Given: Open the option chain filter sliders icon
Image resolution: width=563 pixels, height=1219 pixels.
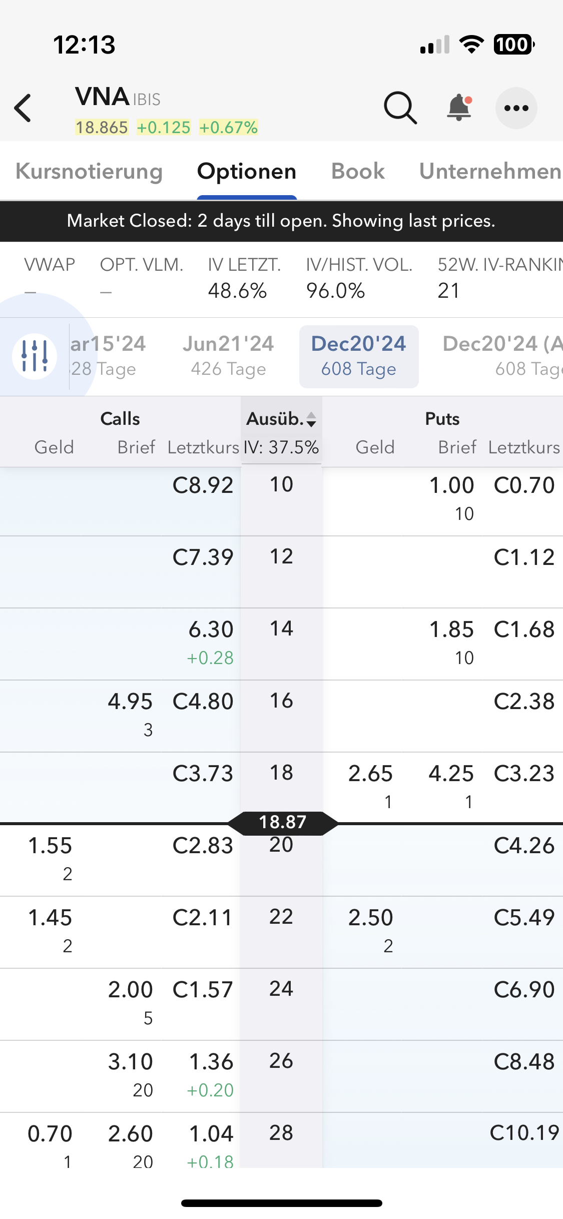Looking at the screenshot, I should pyautogui.click(x=35, y=356).
